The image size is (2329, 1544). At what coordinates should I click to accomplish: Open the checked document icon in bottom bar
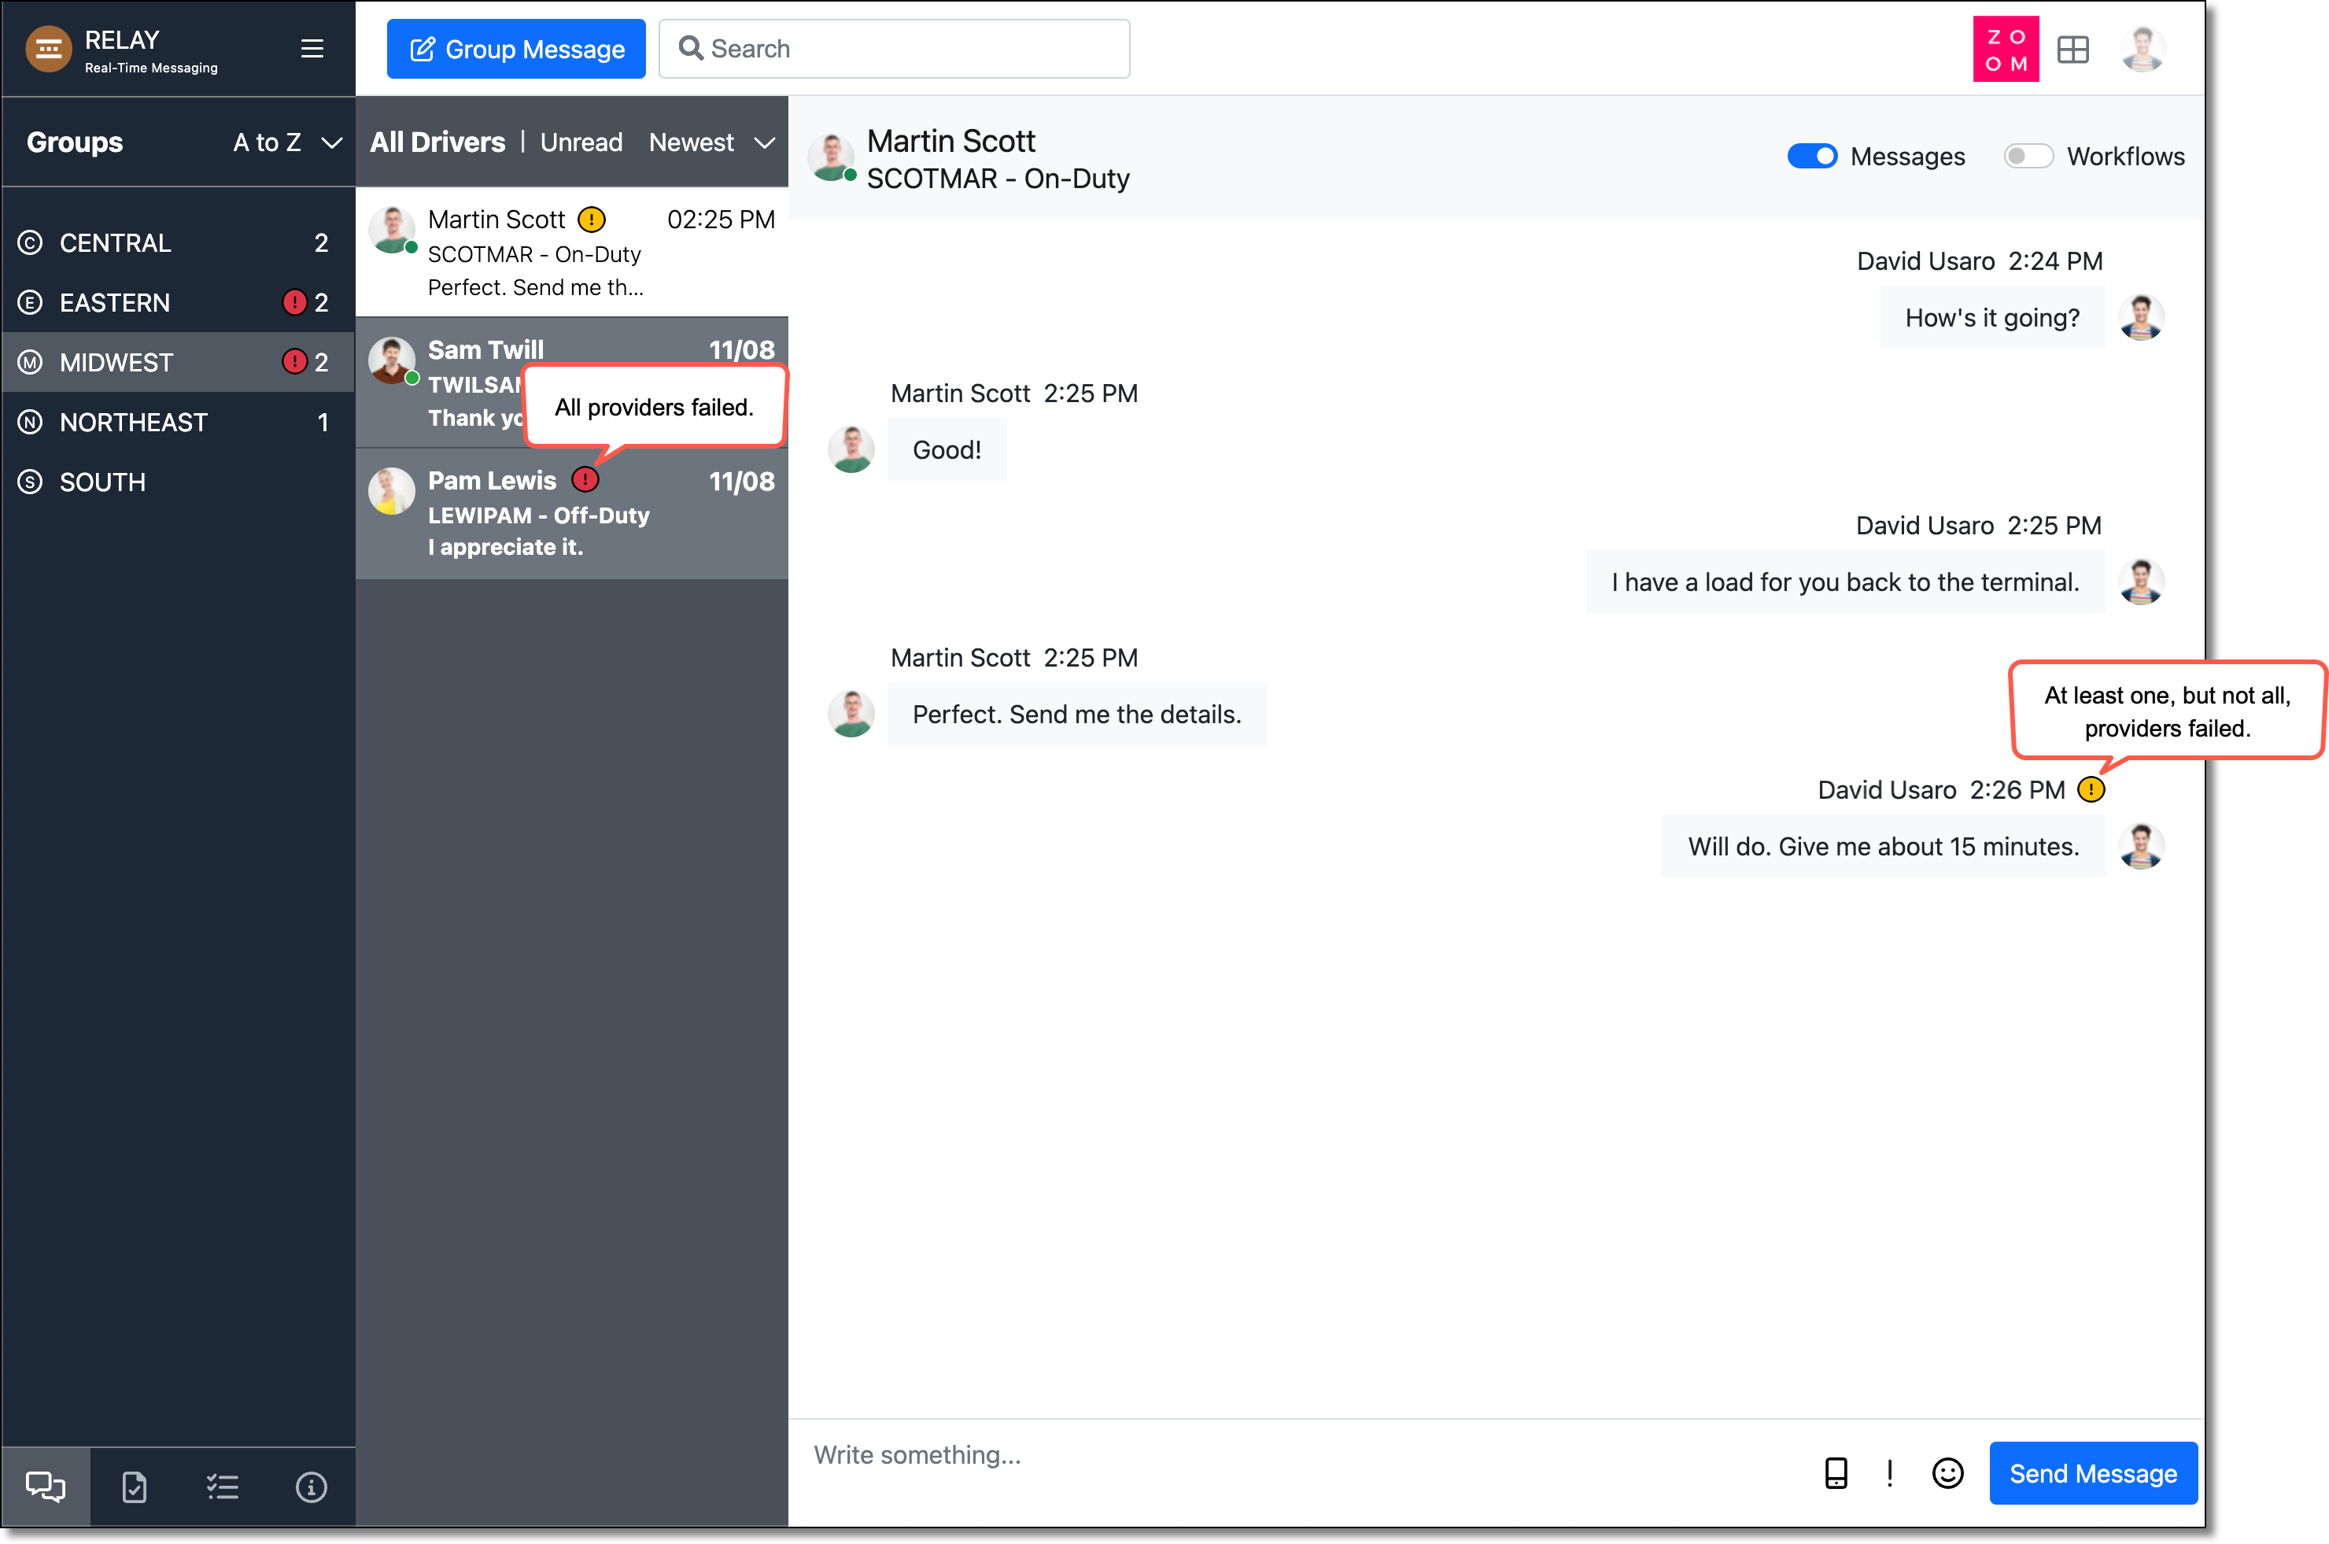(134, 1487)
